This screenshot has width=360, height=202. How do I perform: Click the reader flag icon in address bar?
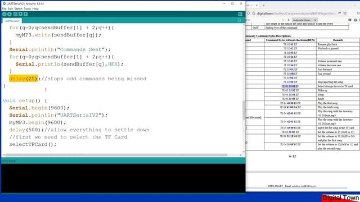click(340, 13)
